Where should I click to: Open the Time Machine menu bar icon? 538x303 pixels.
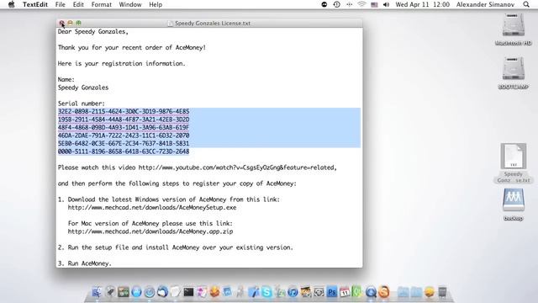click(x=336, y=4)
